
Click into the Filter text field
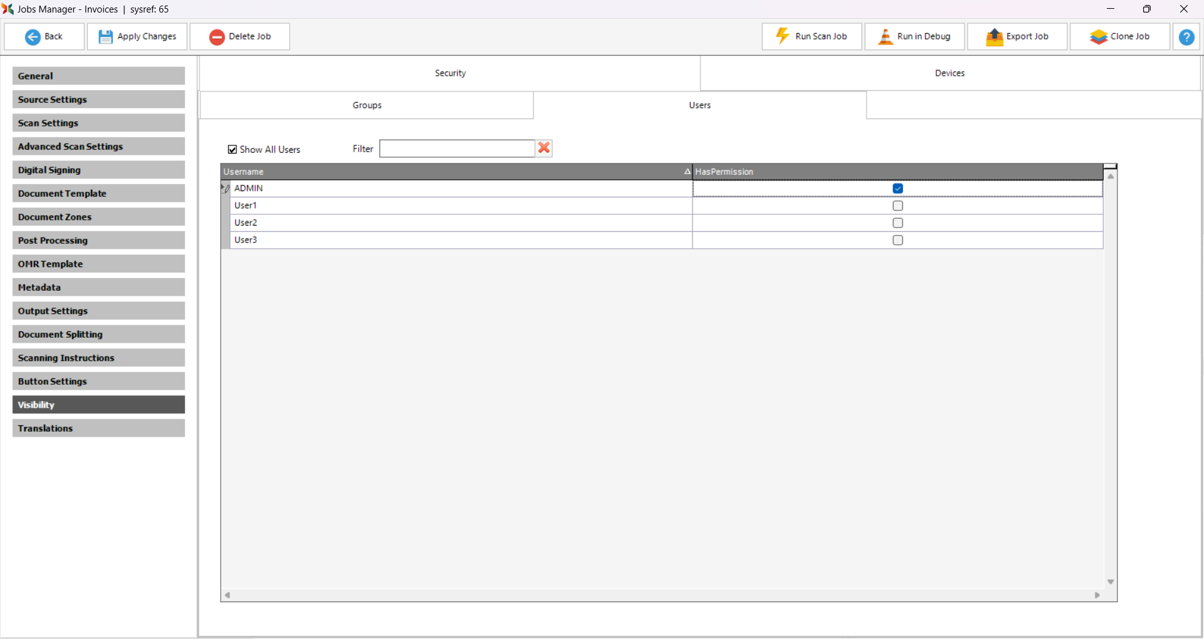(x=457, y=149)
